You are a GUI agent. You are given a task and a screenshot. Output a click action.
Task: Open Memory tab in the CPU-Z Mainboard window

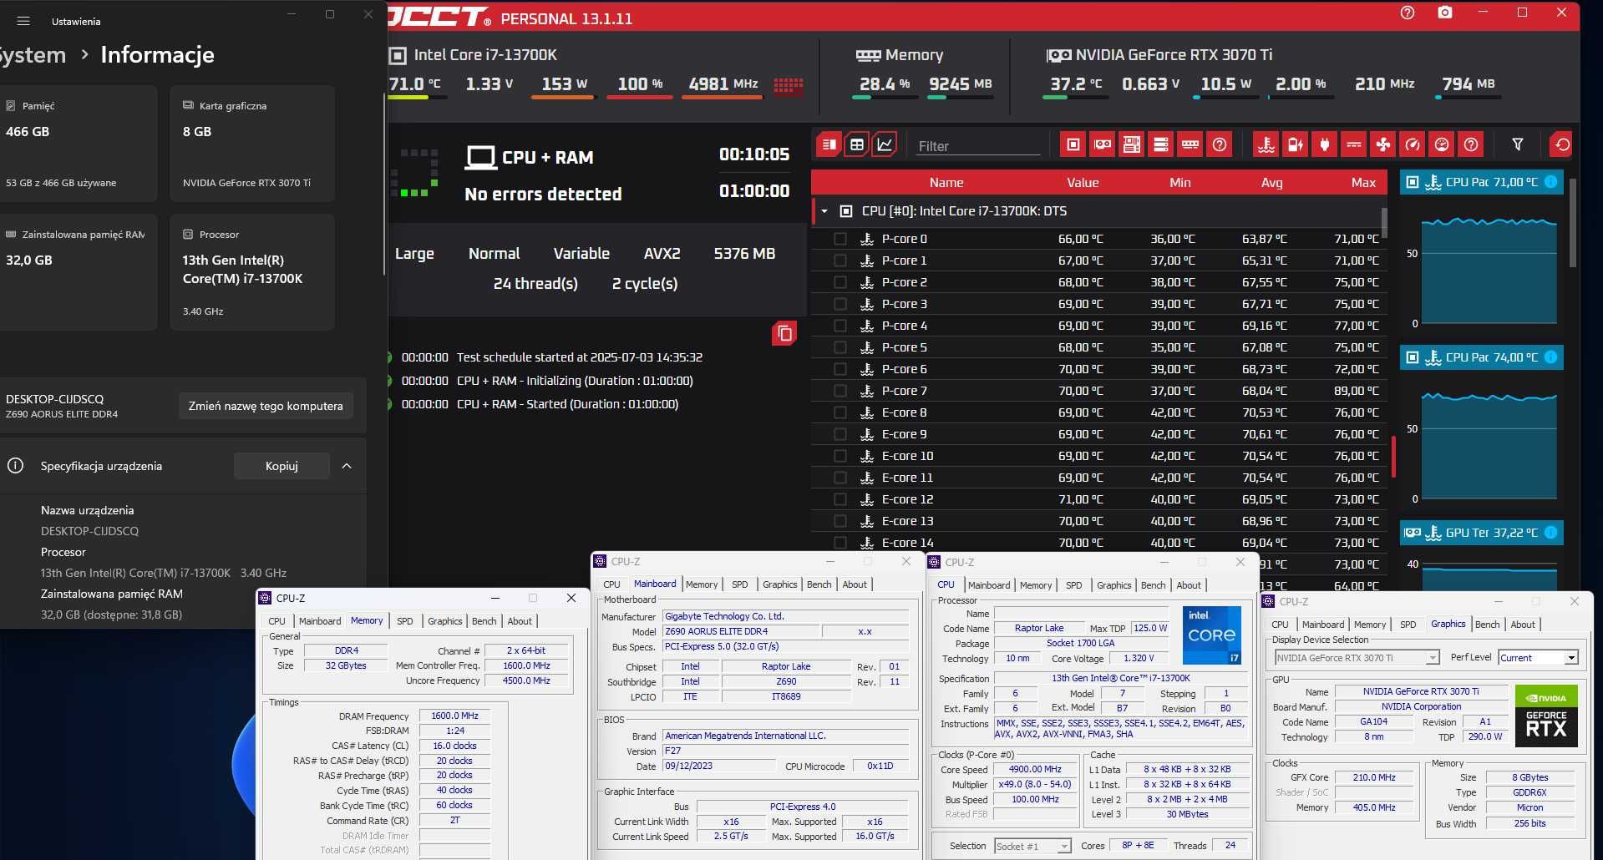pos(702,584)
